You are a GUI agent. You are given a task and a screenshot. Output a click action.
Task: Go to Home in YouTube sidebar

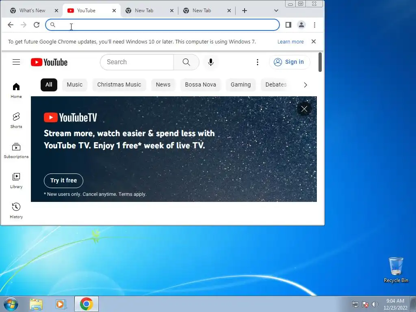16,91
